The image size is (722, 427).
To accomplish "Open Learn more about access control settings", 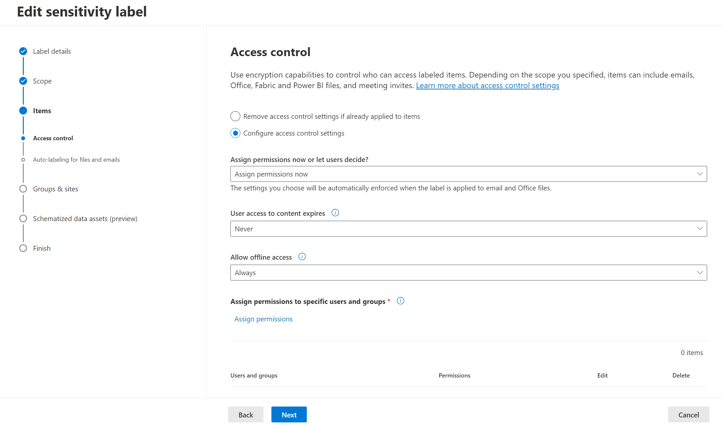I will (x=487, y=85).
